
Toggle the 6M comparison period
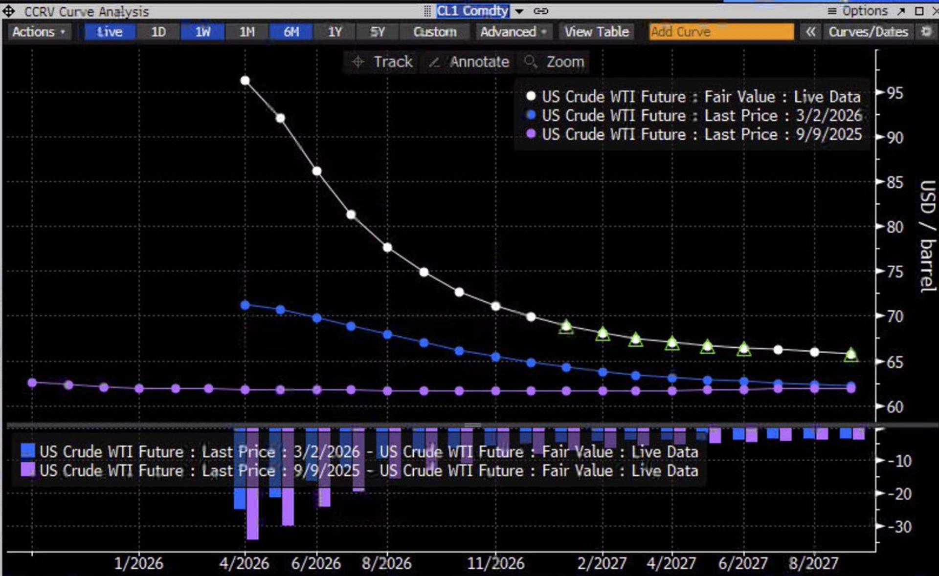tap(291, 32)
